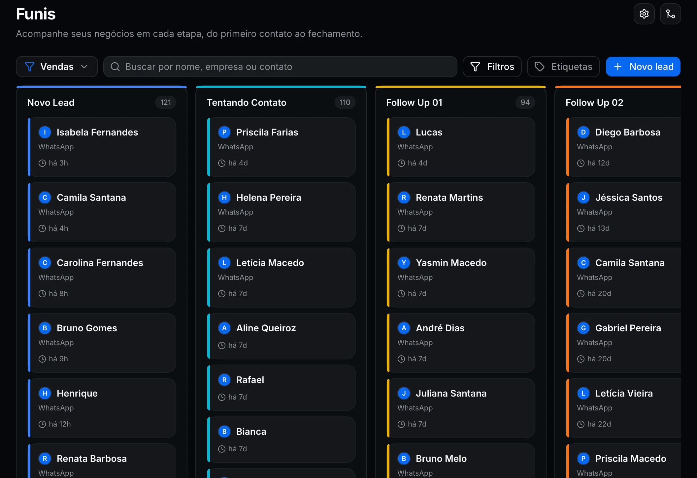The image size is (697, 478).
Task: Click the Follow Up 02 column header
Action: pyautogui.click(x=594, y=103)
